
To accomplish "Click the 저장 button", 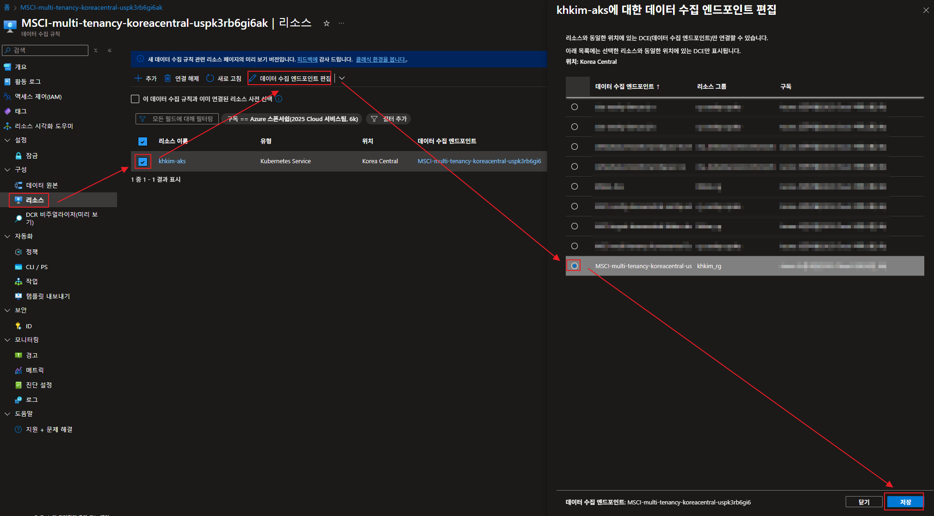I will tap(905, 502).
